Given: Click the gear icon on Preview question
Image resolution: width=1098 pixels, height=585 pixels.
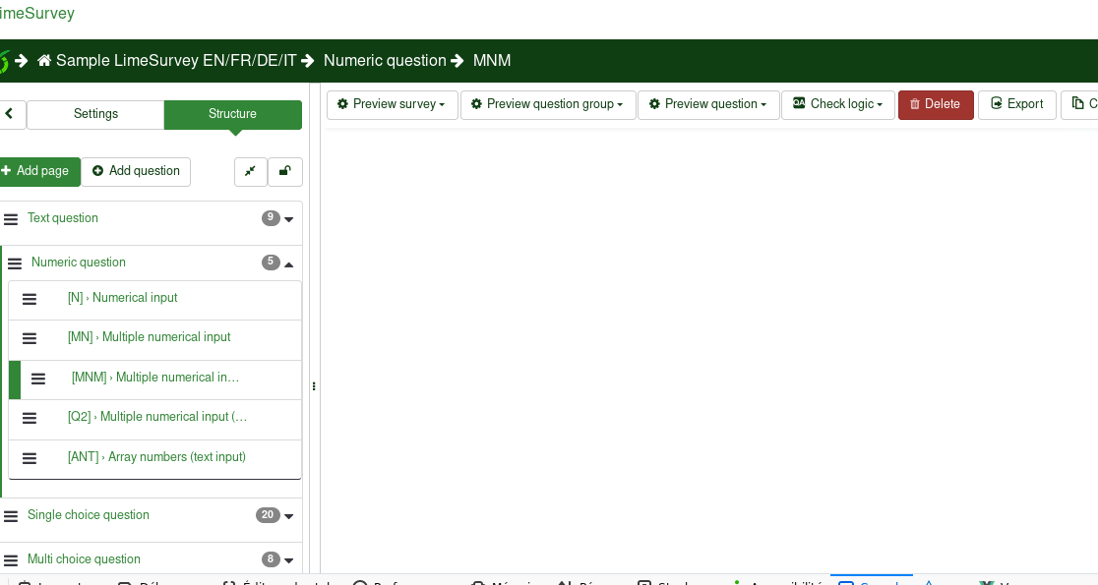Looking at the screenshot, I should coord(654,103).
